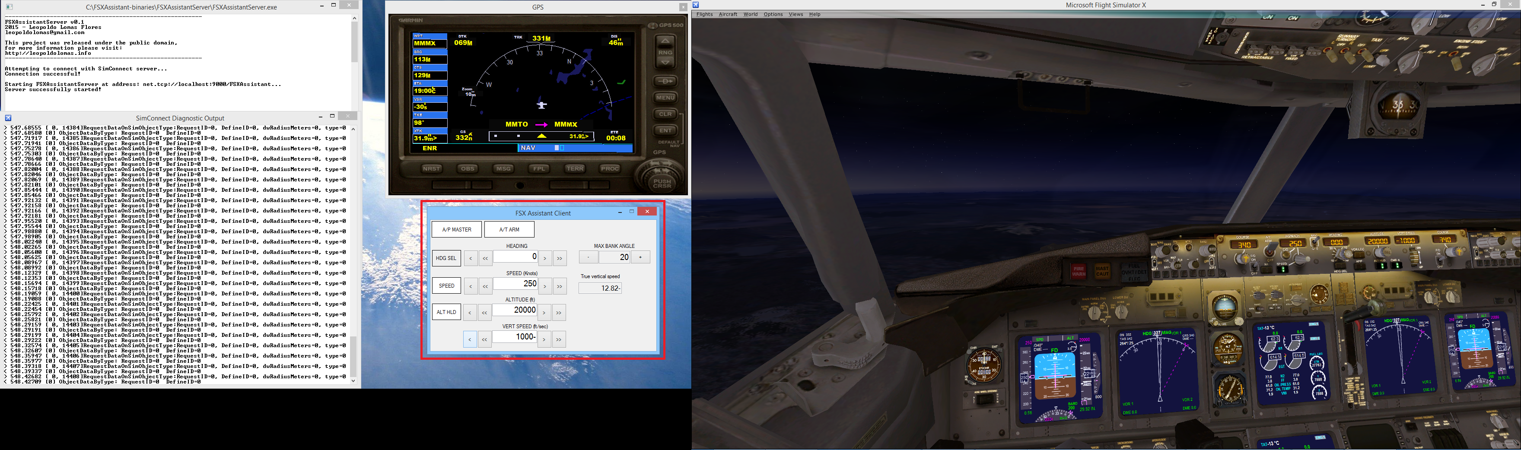Open Options menu in Flight Simulator
The height and width of the screenshot is (450, 1521).
773,14
